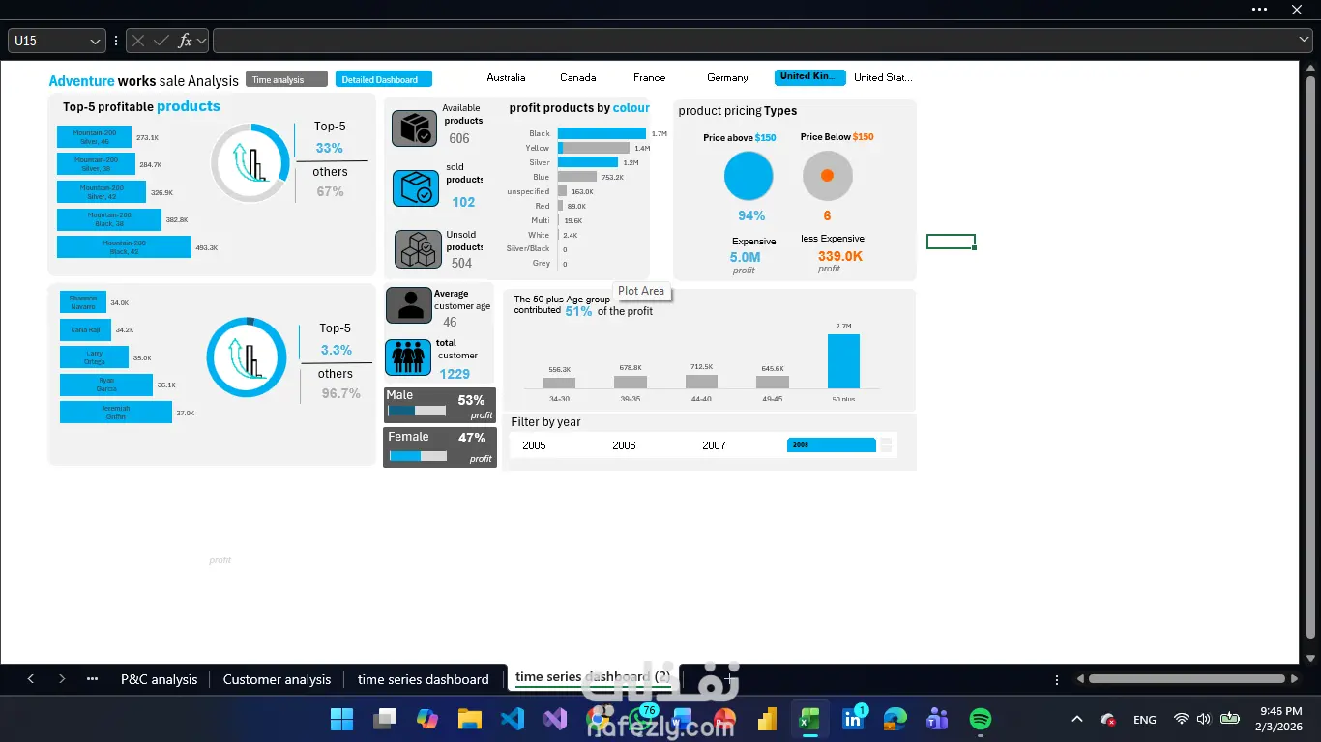Open Task View from the taskbar
Viewport: 1321px width, 742px height.
(386, 719)
